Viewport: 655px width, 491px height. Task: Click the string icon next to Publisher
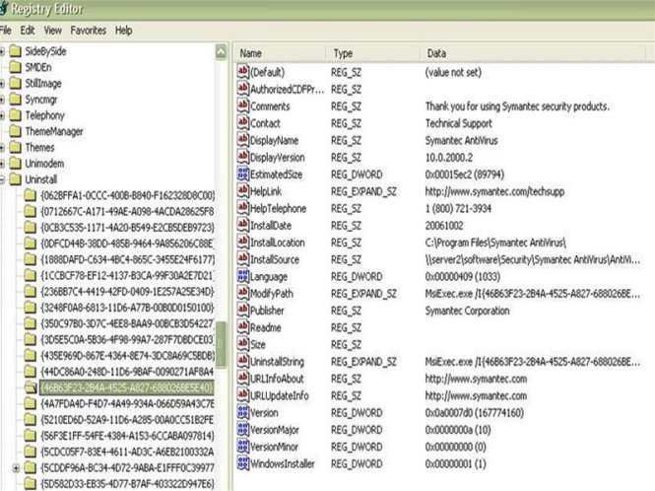242,311
